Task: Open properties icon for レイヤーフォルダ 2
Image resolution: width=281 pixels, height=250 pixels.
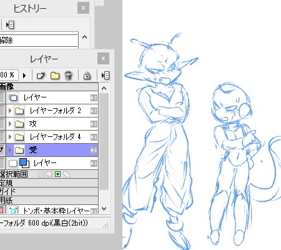Action: [x=94, y=111]
